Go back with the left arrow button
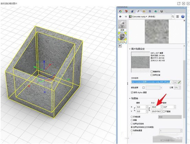This screenshot has height=144, width=190. [x=120, y=16]
